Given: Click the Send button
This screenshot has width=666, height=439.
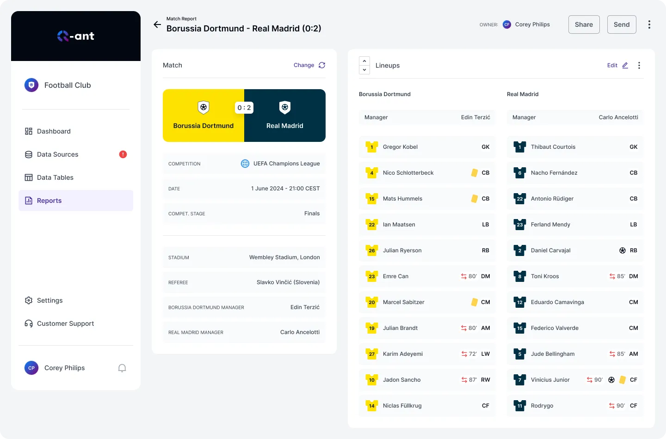Looking at the screenshot, I should [622, 24].
